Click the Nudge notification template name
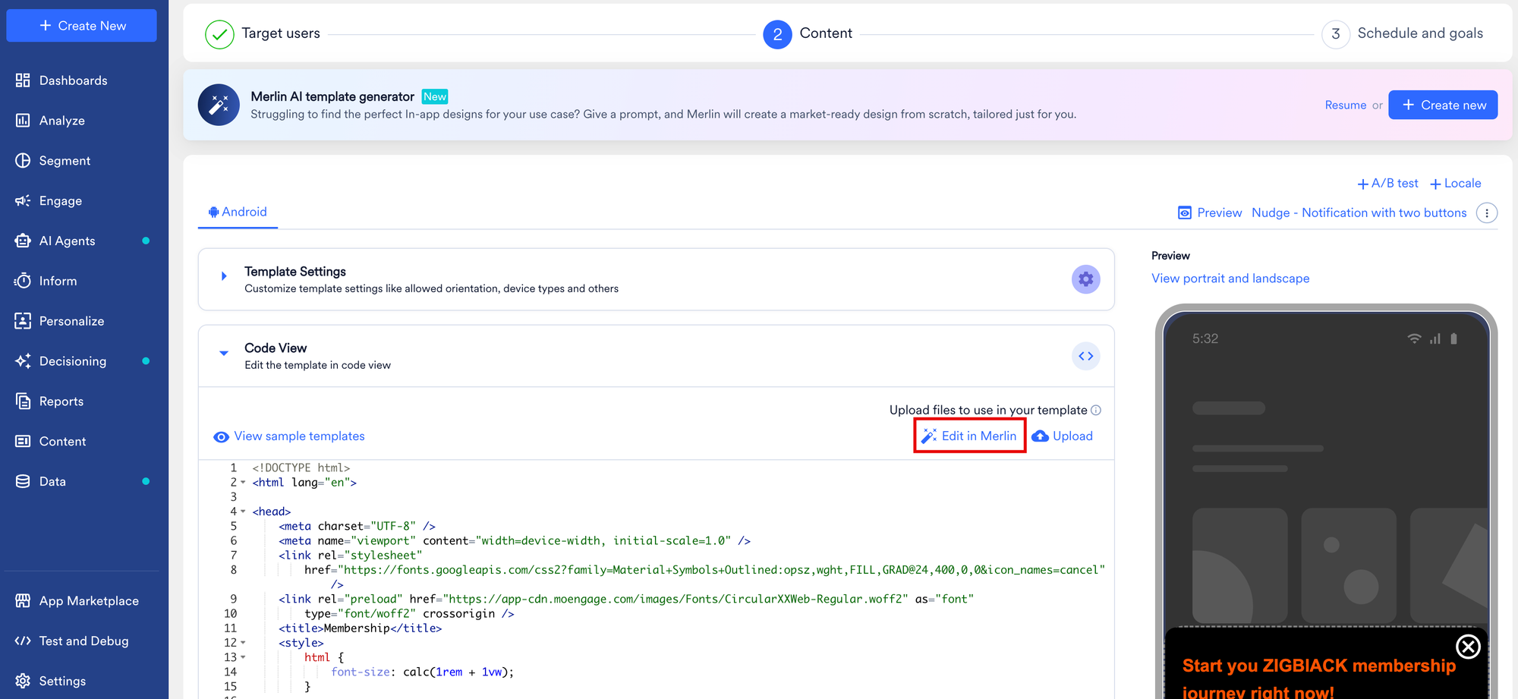Viewport: 1518px width, 699px height. [x=1359, y=213]
